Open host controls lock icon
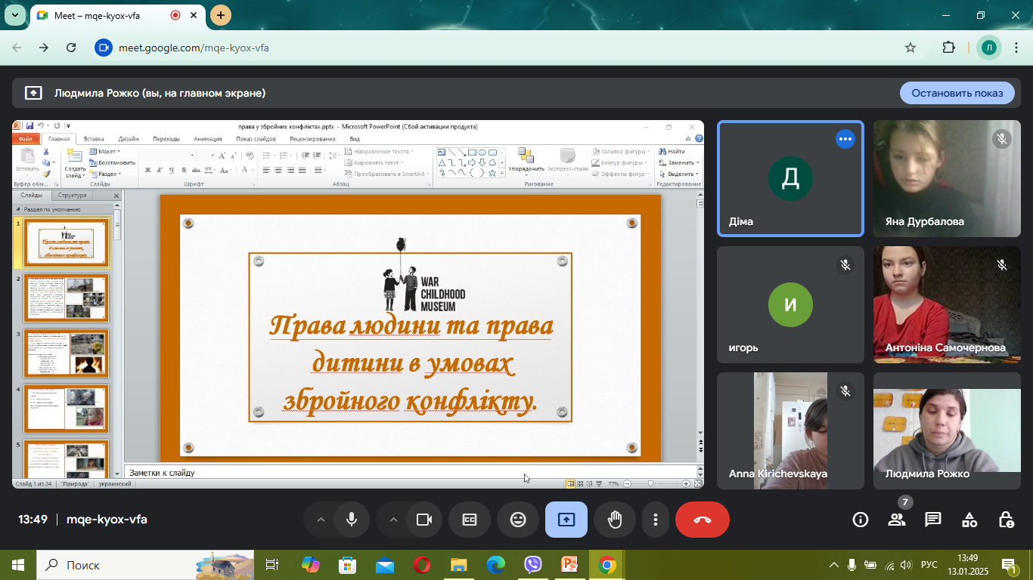1033x580 pixels. coord(1006,520)
